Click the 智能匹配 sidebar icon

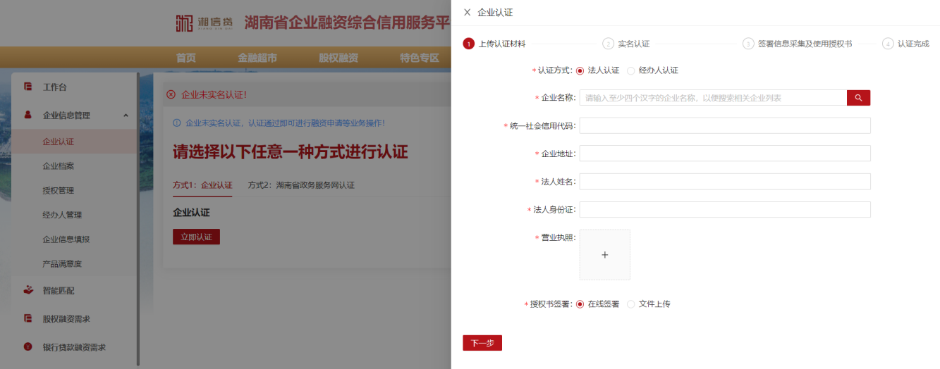pyautogui.click(x=28, y=290)
